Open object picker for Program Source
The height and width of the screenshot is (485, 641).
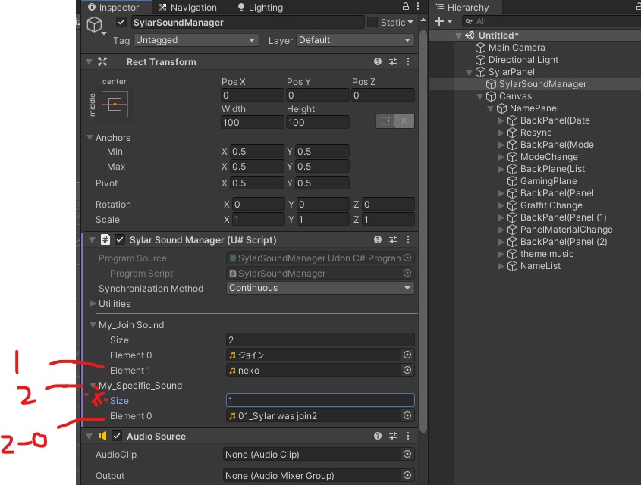[407, 258]
